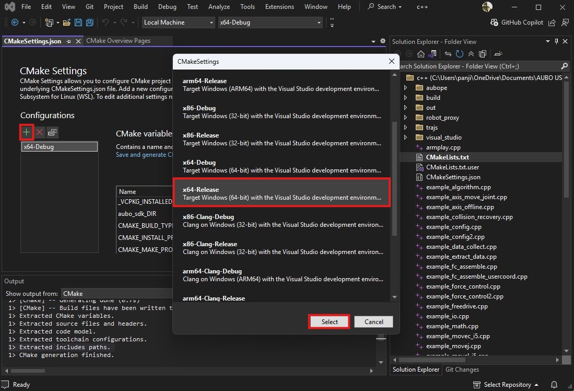Open the notifications bell in the status bar
Screen dimensions: 574x391
[554, 384]
